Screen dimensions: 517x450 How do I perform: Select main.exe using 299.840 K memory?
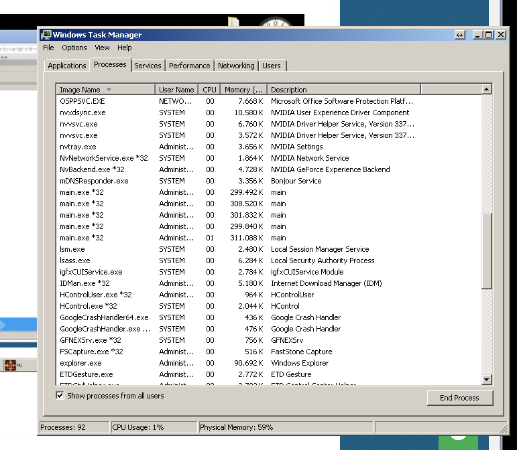(269, 226)
